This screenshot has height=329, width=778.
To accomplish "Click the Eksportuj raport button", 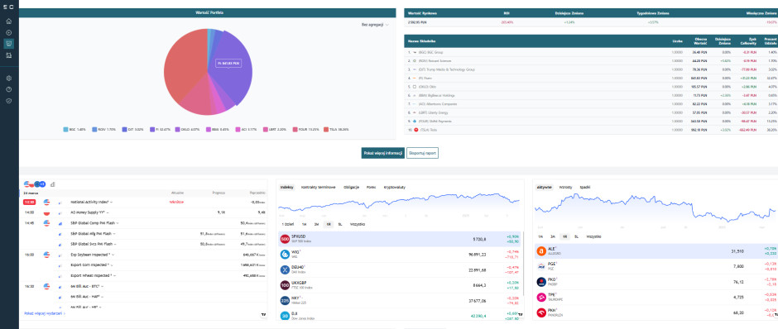I will 422,153.
